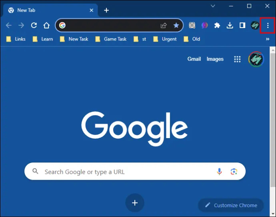Maximize the Chrome window
Image resolution: width=276 pixels, height=217 pixels.
tap(249, 6)
